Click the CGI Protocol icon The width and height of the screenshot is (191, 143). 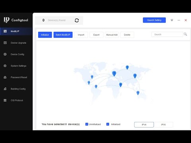tap(5, 100)
